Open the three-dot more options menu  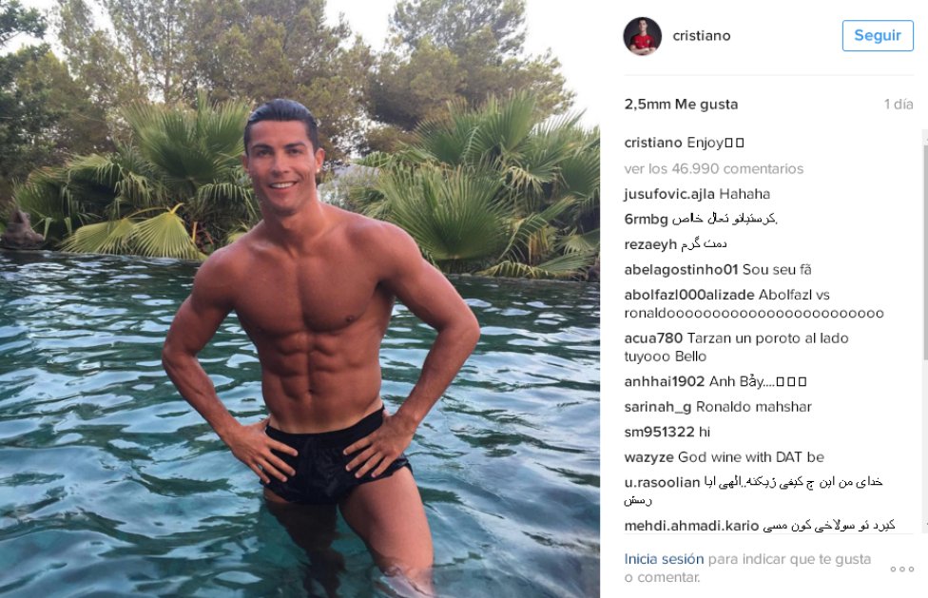902,569
